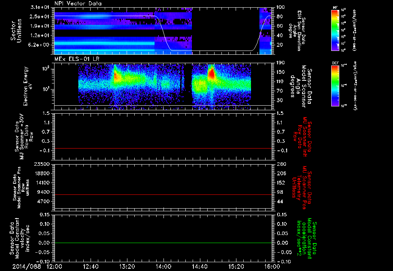Click the 'cnts/(cm**2-sr-sec)' units label
Screen dimensions: 393x271
tap(354, 30)
